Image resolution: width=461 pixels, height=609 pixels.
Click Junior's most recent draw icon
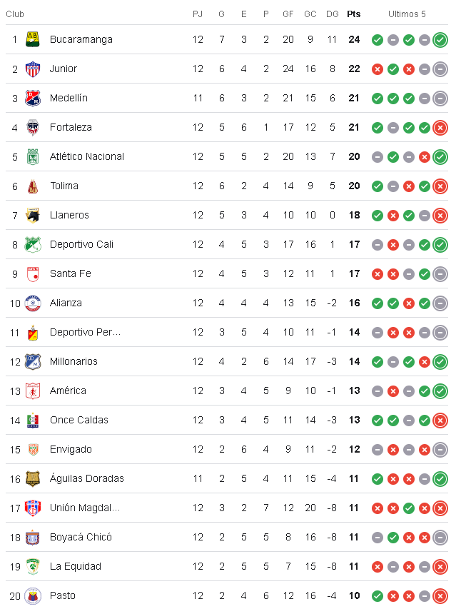pyautogui.click(x=440, y=69)
